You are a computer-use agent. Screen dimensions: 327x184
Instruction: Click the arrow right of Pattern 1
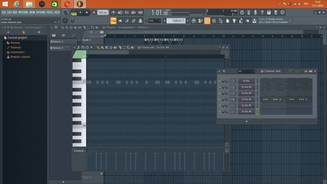pos(188,20)
